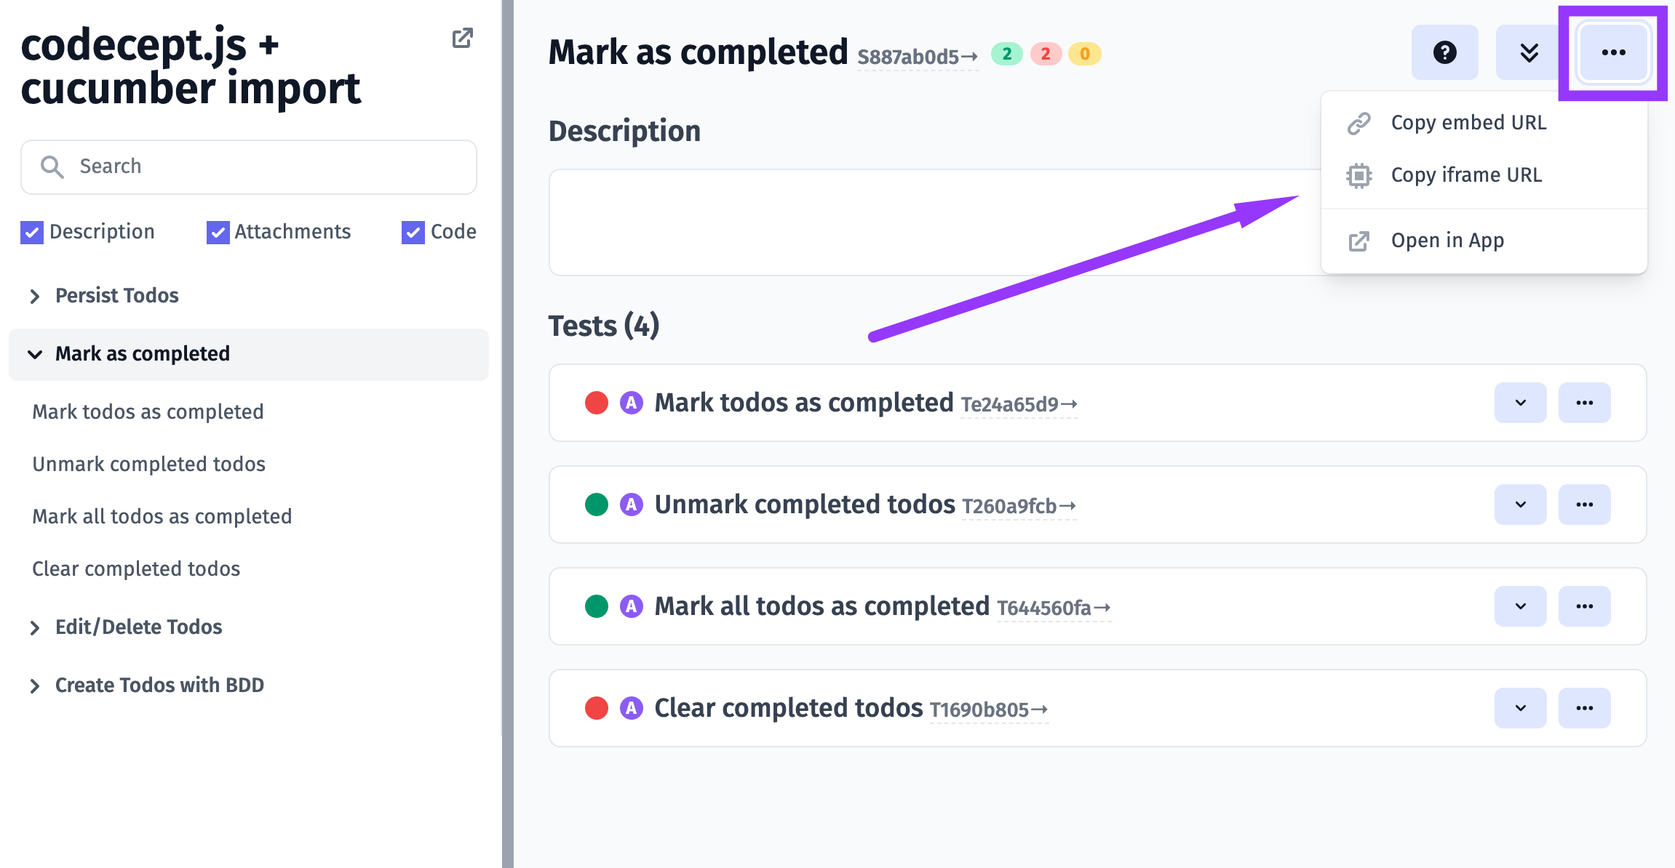Open Clear completed todos in sidebar
The image size is (1675, 868).
(136, 569)
